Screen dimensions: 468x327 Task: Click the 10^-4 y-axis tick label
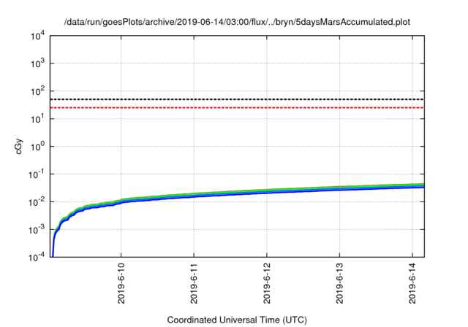[37, 257]
